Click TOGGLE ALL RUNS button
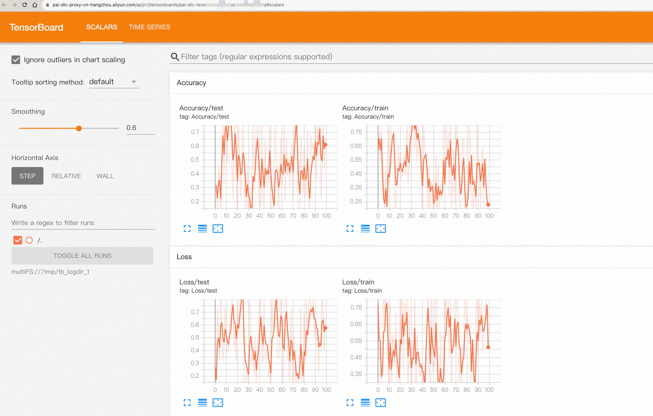 [x=82, y=256]
